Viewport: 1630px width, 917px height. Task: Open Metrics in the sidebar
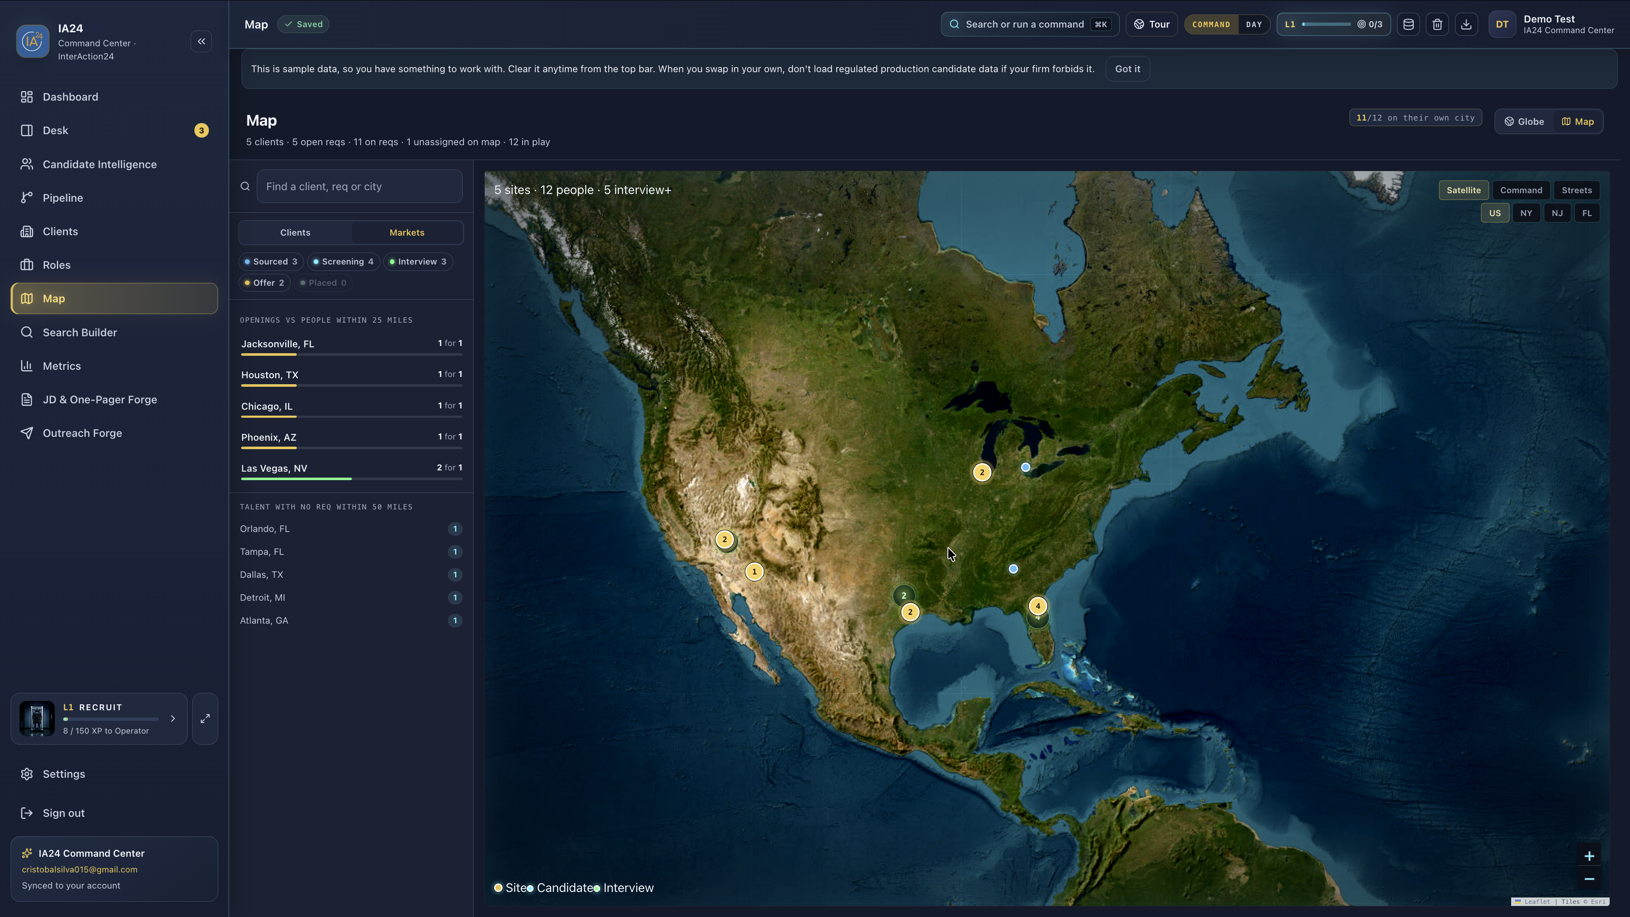pos(115,366)
